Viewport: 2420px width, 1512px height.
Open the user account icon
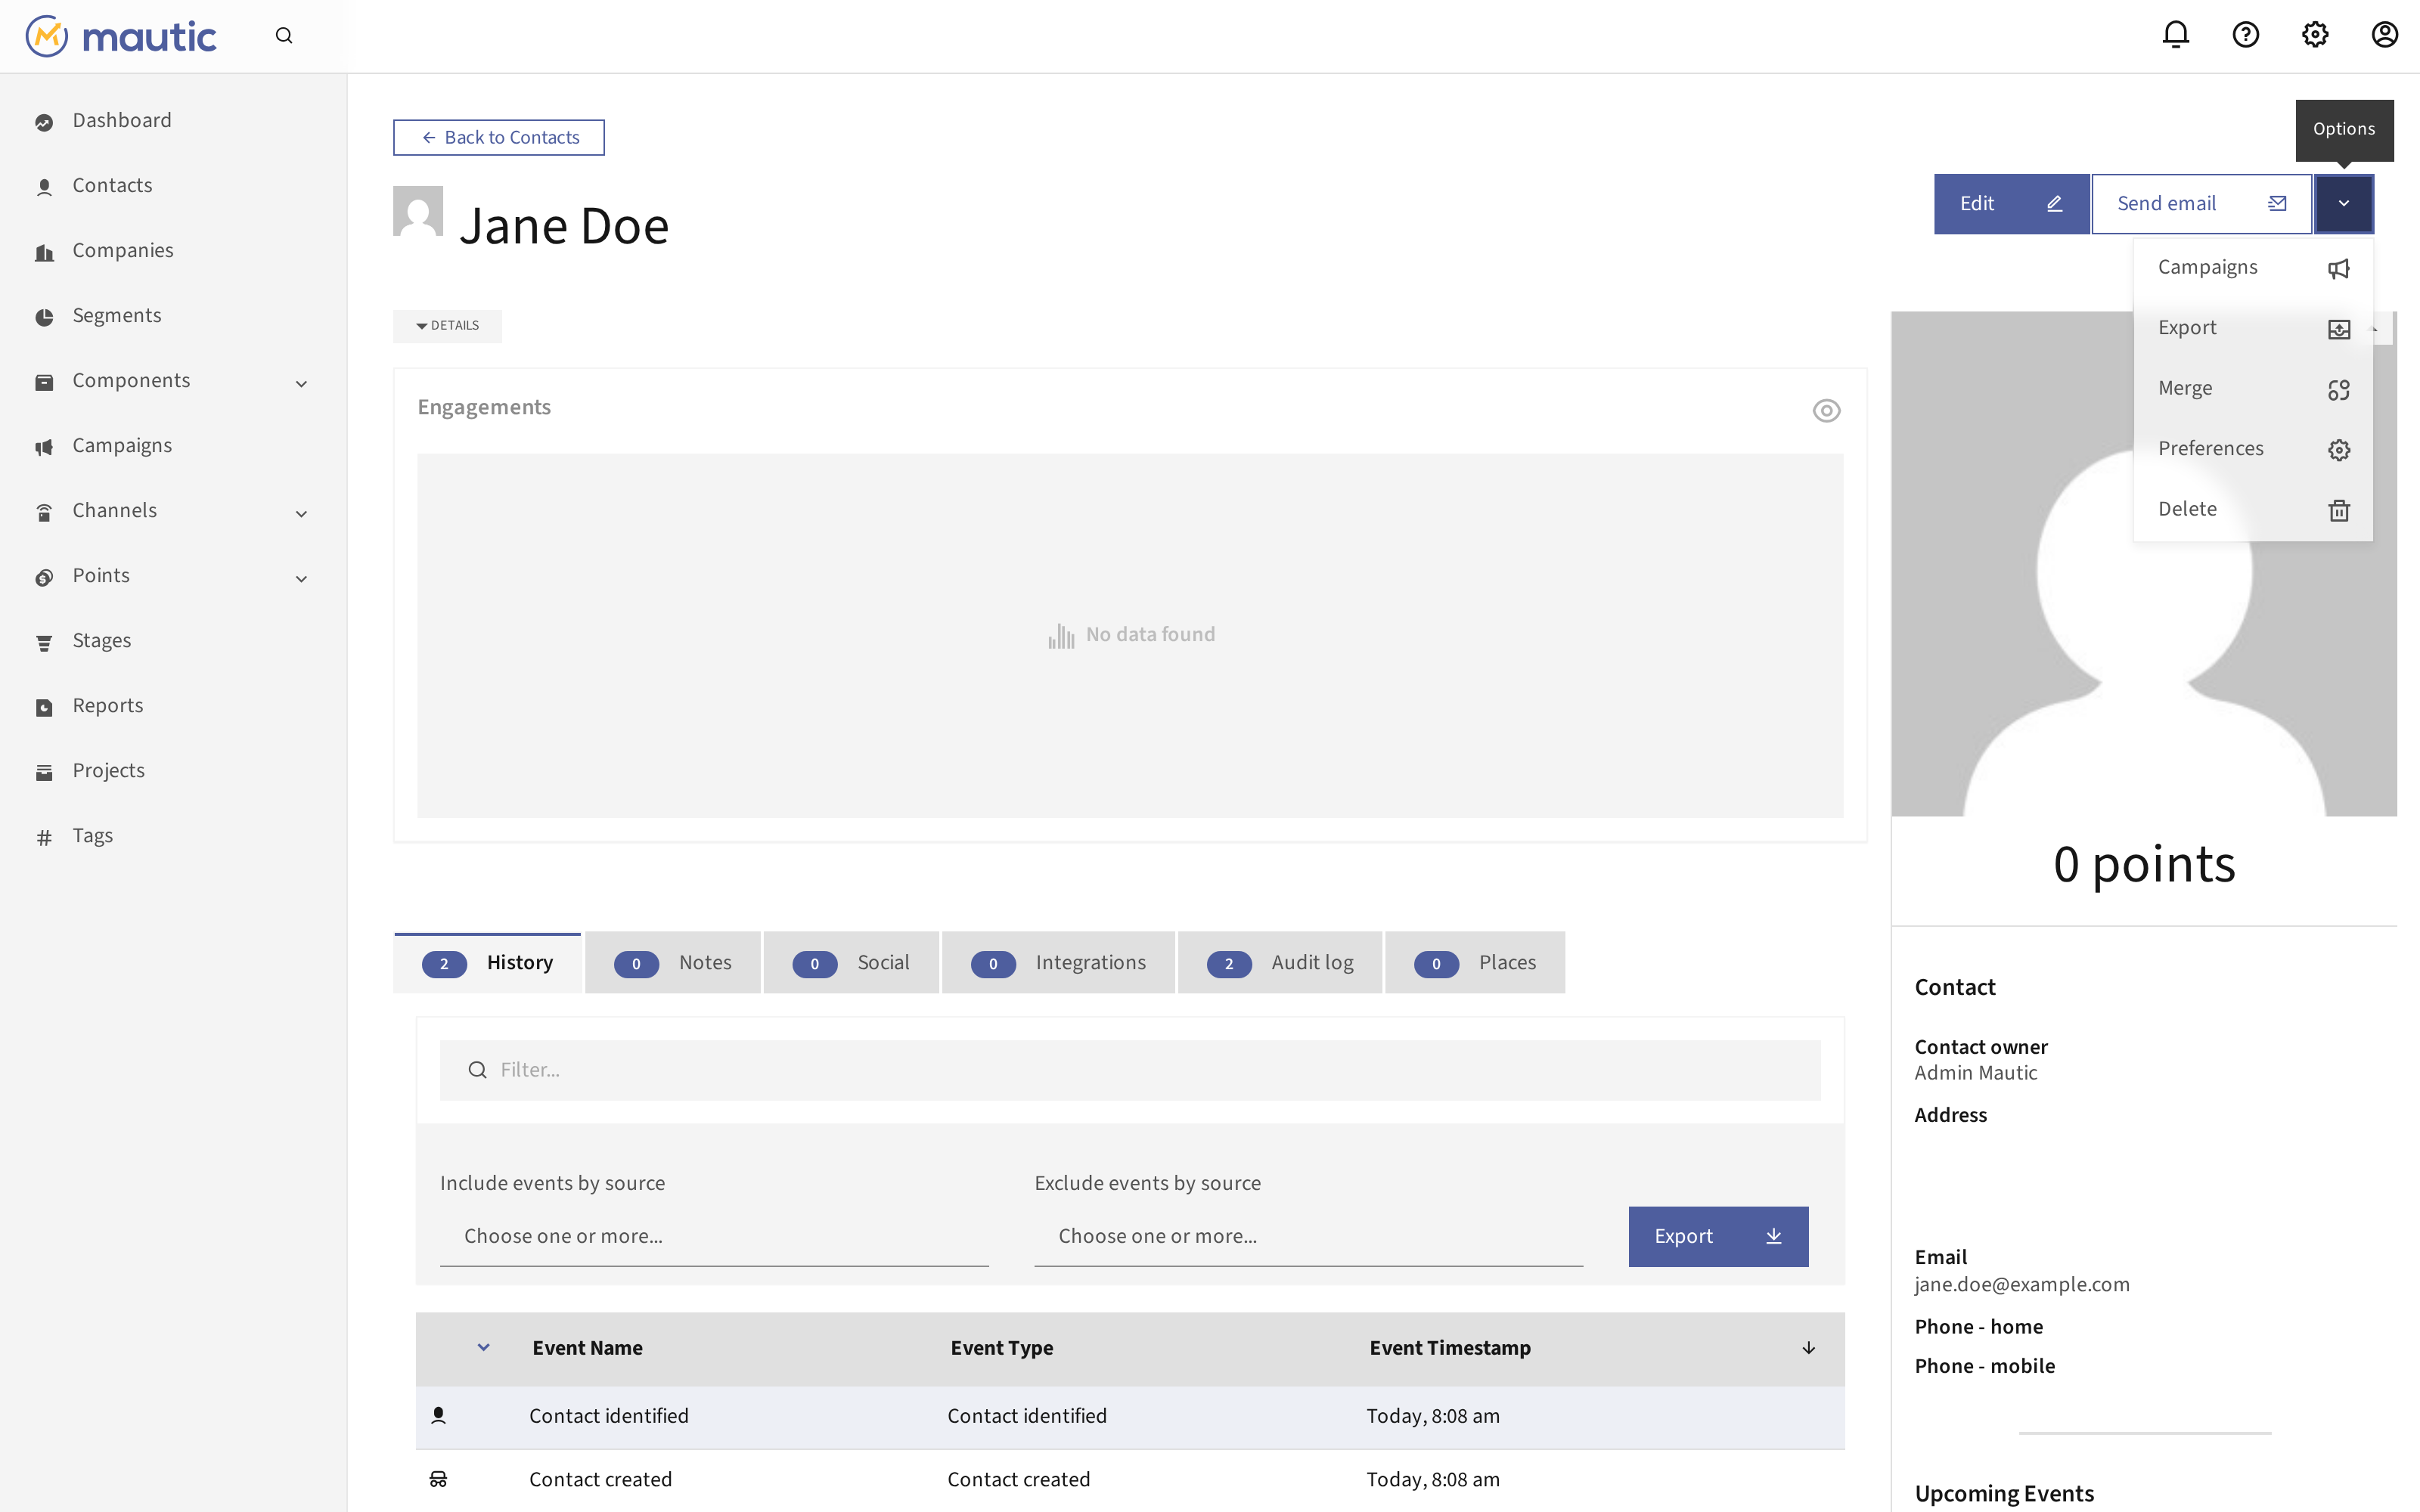[2384, 35]
